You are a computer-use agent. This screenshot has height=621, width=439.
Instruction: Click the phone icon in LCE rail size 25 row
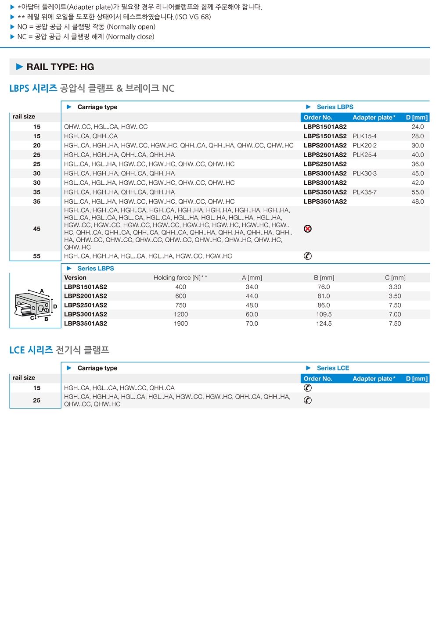[x=308, y=400]
